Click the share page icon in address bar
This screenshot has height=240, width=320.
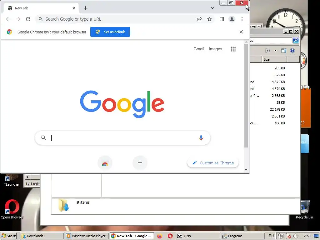click(199, 19)
